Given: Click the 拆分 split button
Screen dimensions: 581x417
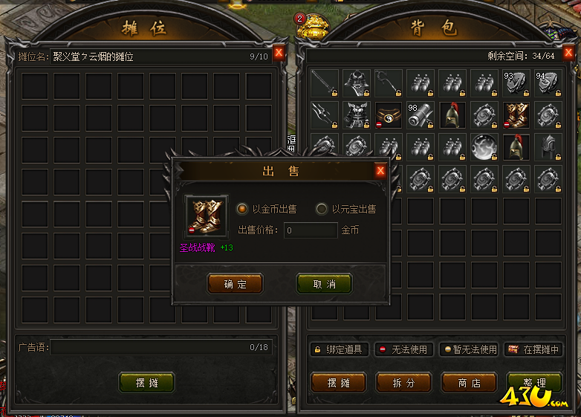Looking at the screenshot, I should click(x=403, y=383).
